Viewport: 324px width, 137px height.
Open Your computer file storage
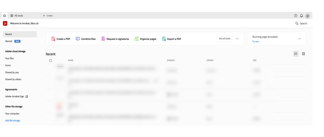coord(12,114)
